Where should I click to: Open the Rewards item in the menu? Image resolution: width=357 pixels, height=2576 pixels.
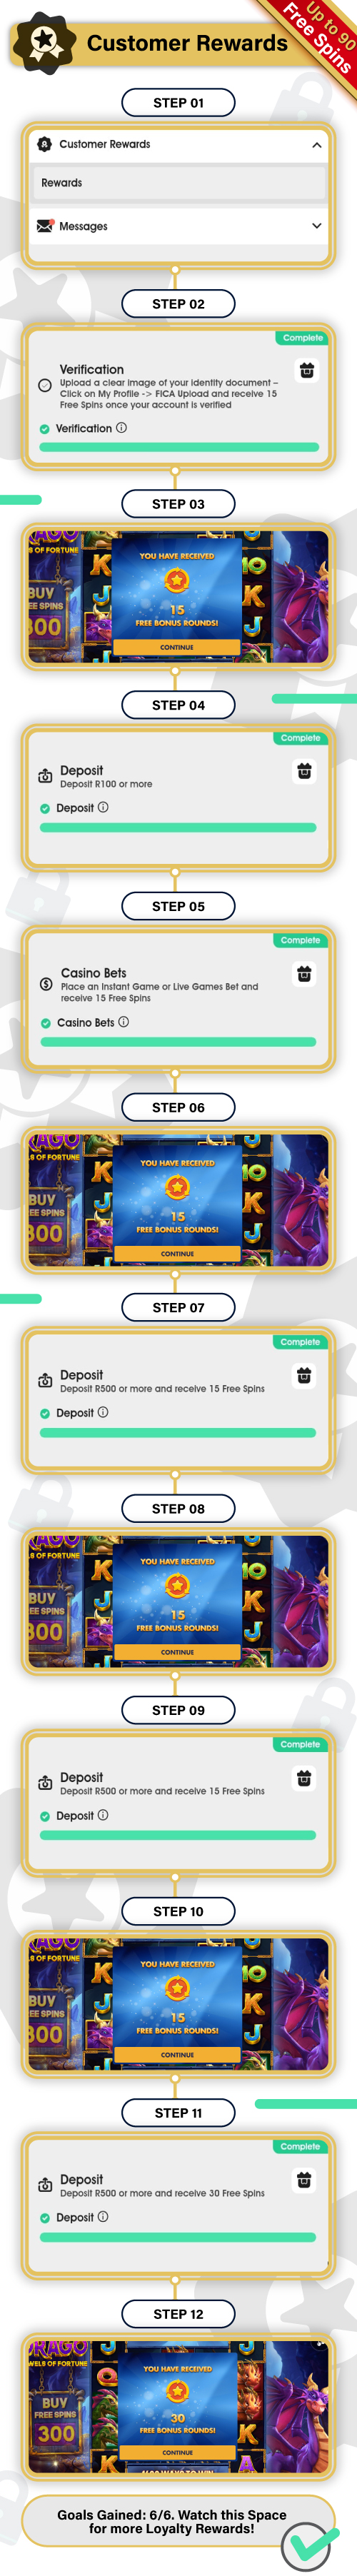pyautogui.click(x=178, y=183)
